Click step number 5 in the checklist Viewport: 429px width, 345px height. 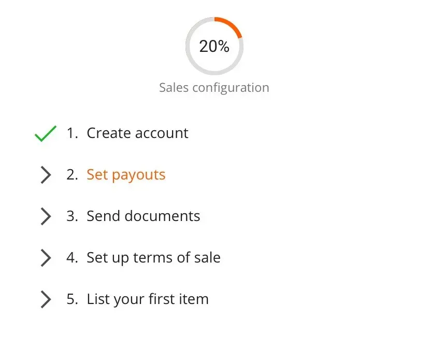[x=72, y=299]
